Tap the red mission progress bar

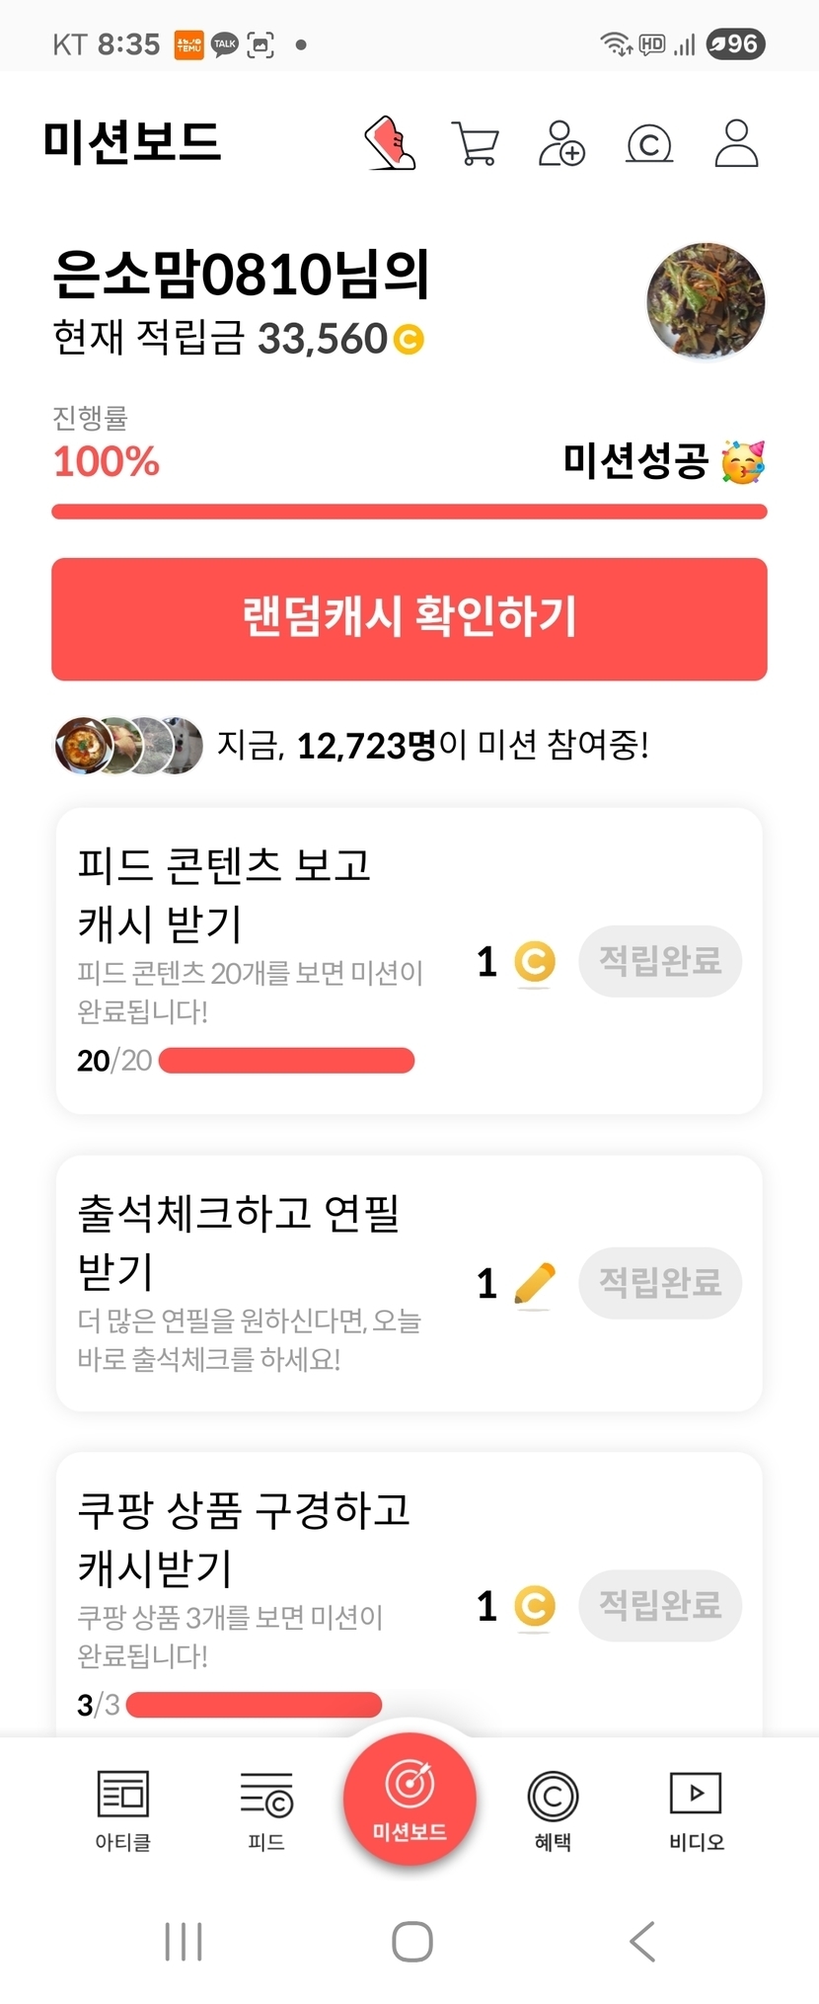[409, 512]
